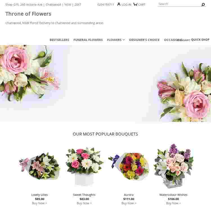Focus the Search input field
This screenshot has height=211, width=211.
pyautogui.click(x=179, y=4)
